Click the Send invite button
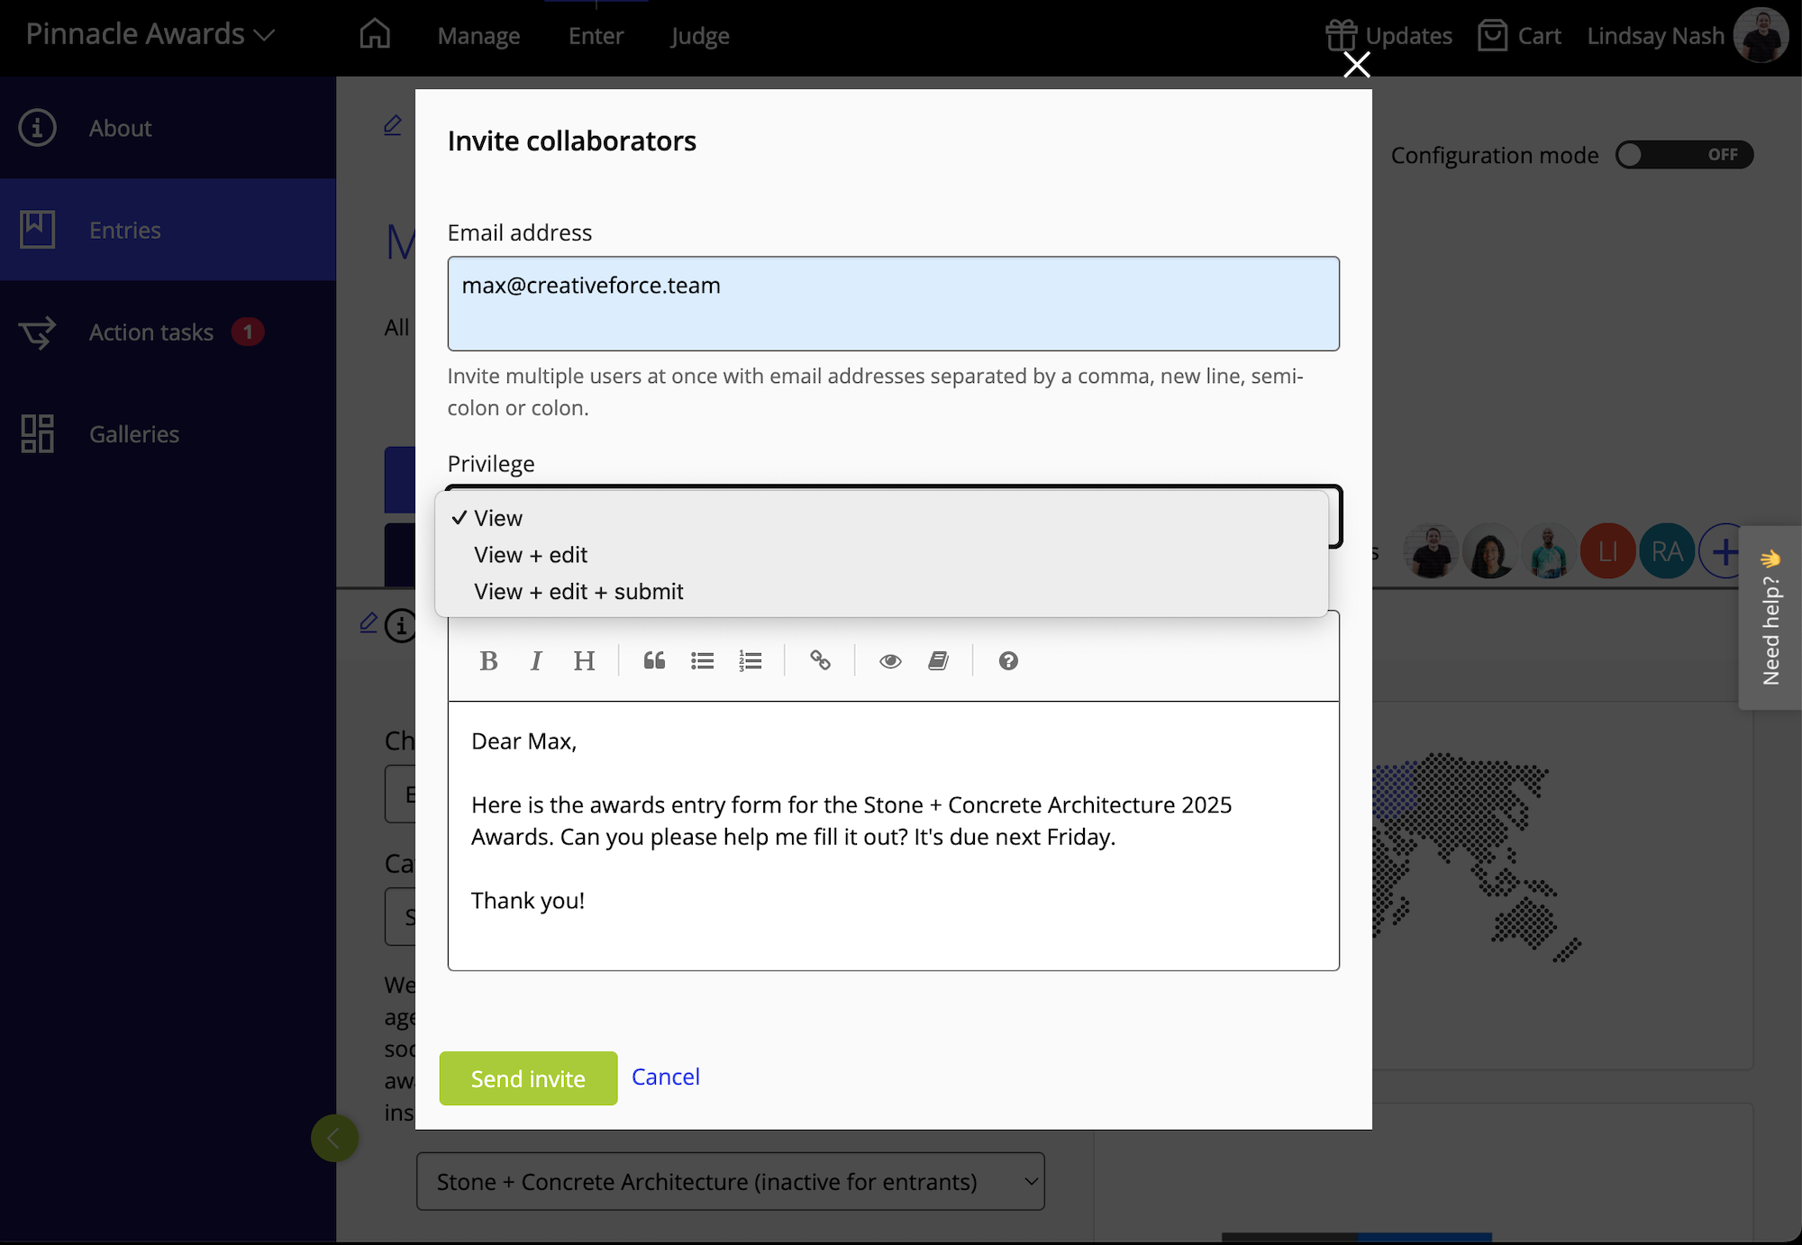The image size is (1802, 1245). click(528, 1077)
